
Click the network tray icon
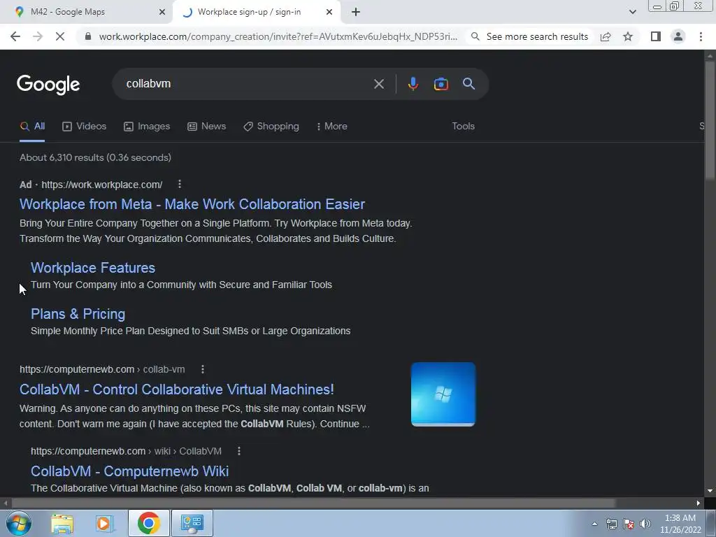(x=611, y=524)
